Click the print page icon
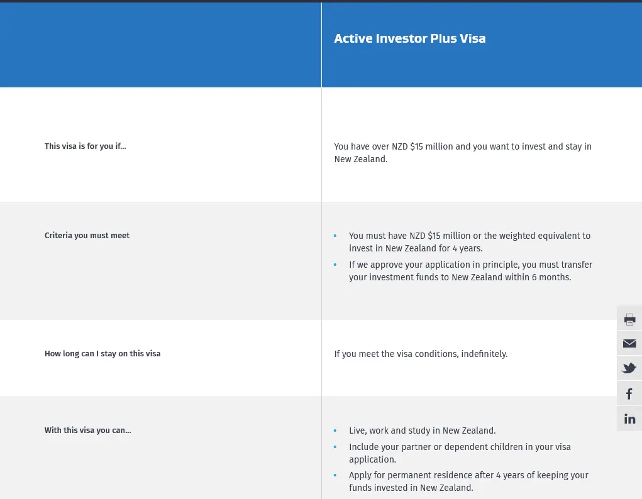The width and height of the screenshot is (642, 499). click(x=629, y=319)
